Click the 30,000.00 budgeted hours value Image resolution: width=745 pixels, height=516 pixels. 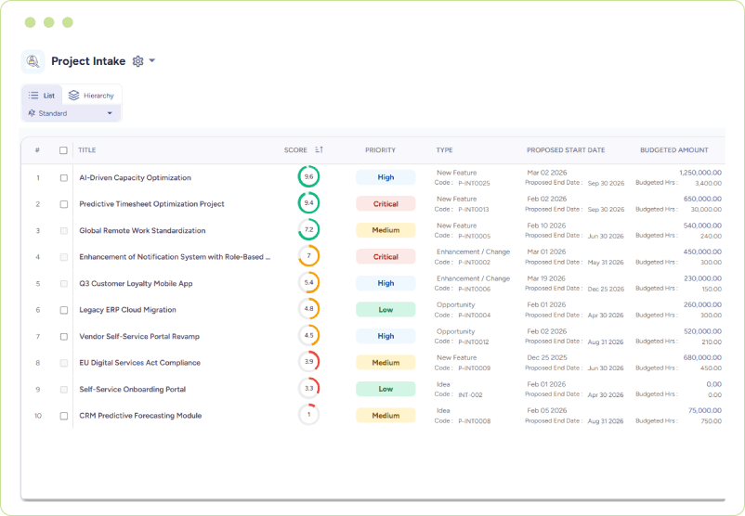(706, 210)
